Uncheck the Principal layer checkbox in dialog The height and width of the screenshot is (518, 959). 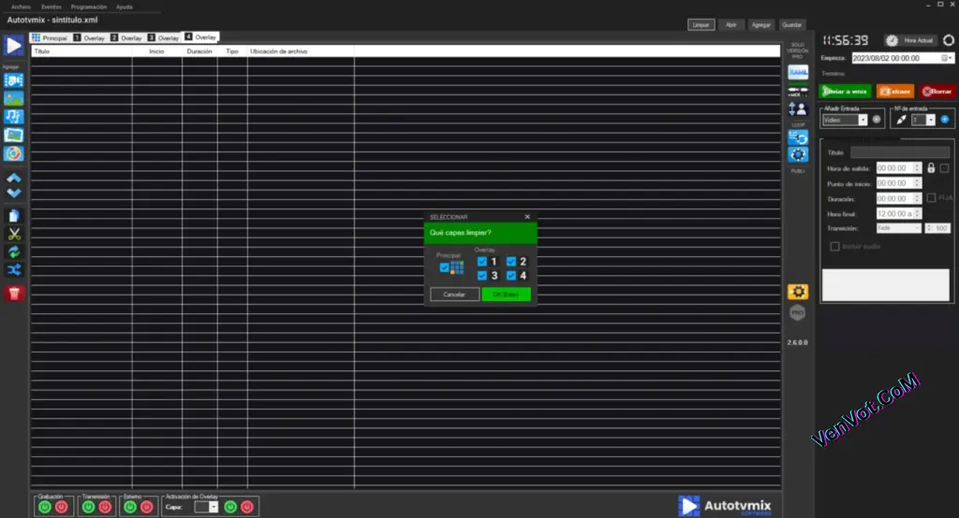445,267
